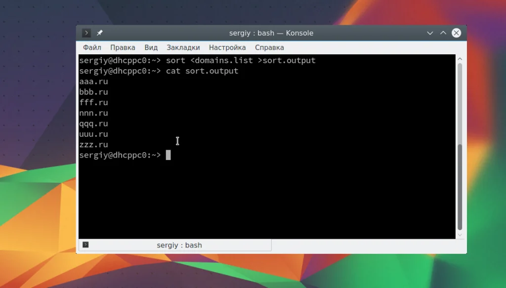
Task: Open the Закладки menu
Action: coord(183,47)
